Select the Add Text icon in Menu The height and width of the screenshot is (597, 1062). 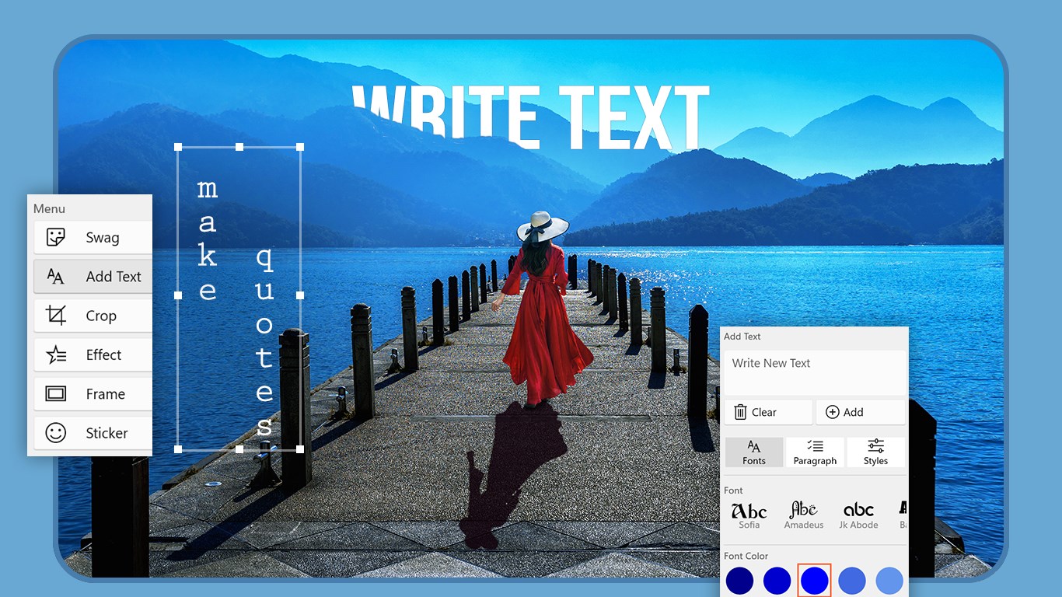pos(56,277)
